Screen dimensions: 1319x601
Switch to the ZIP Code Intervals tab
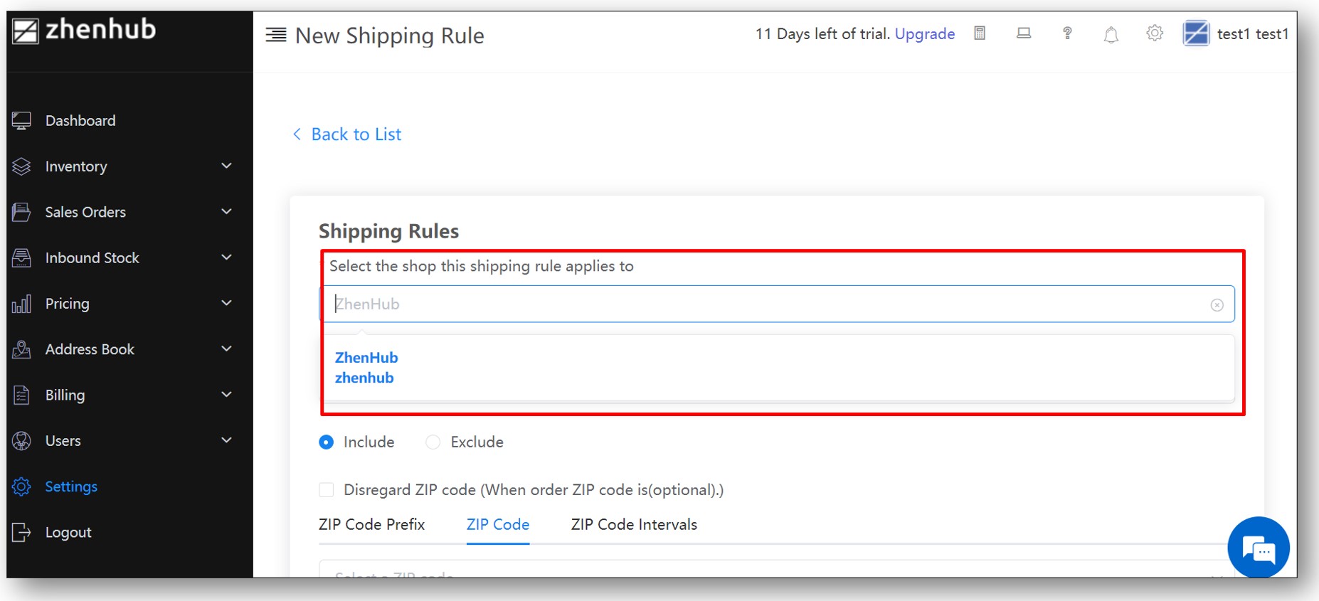click(634, 525)
